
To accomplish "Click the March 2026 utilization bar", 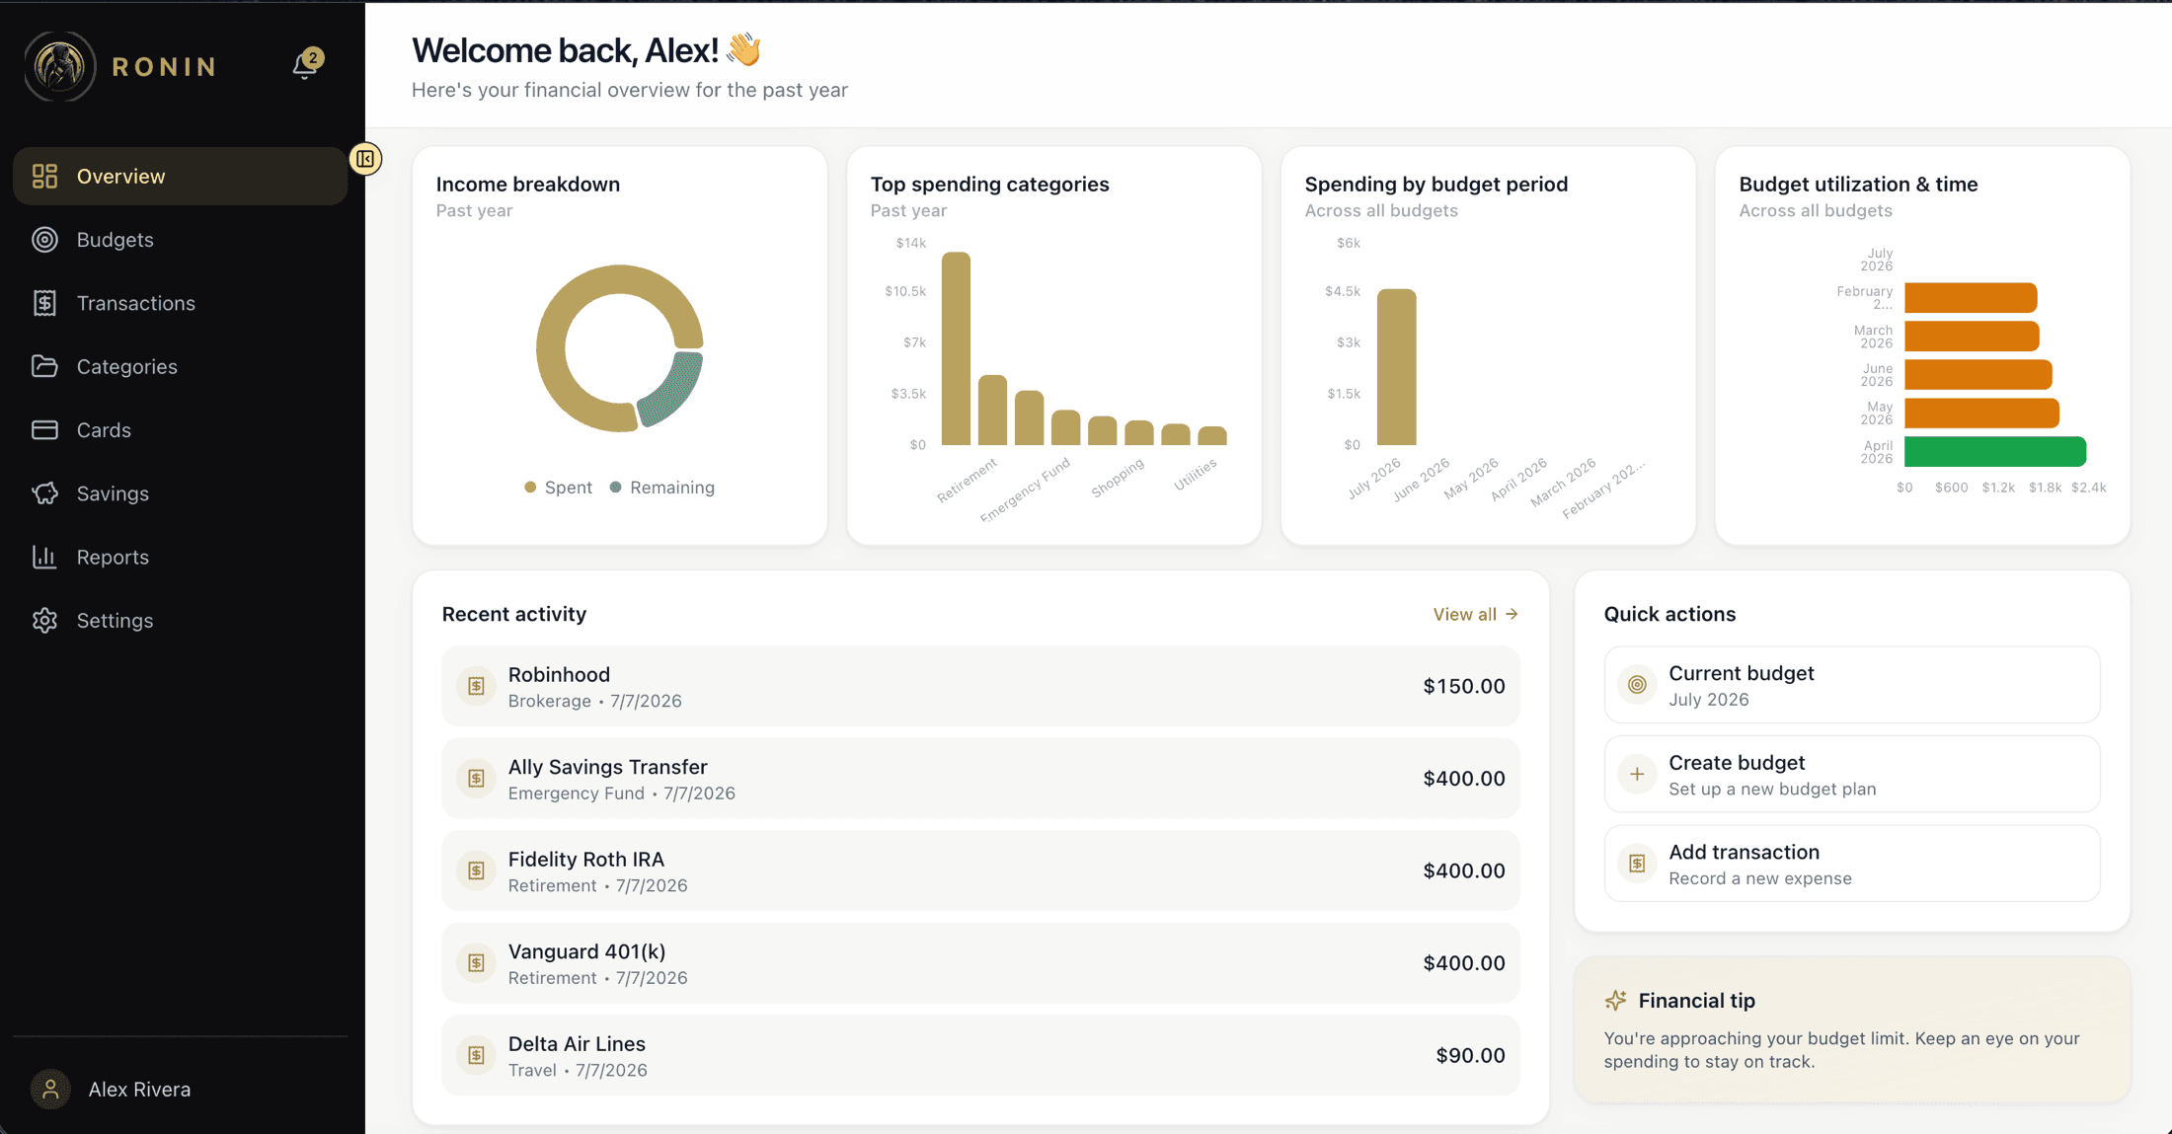I will point(1972,336).
